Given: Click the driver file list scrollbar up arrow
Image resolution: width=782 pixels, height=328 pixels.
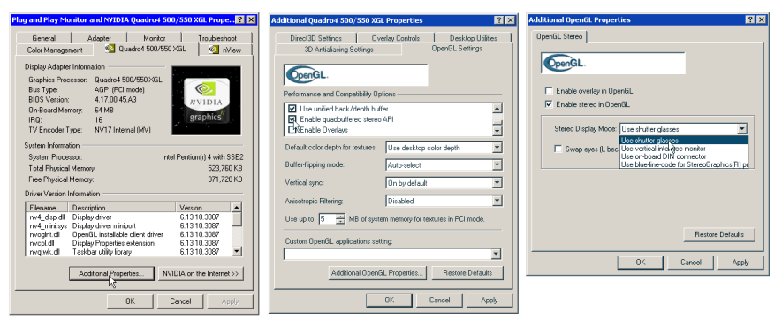Looking at the screenshot, I should [238, 207].
